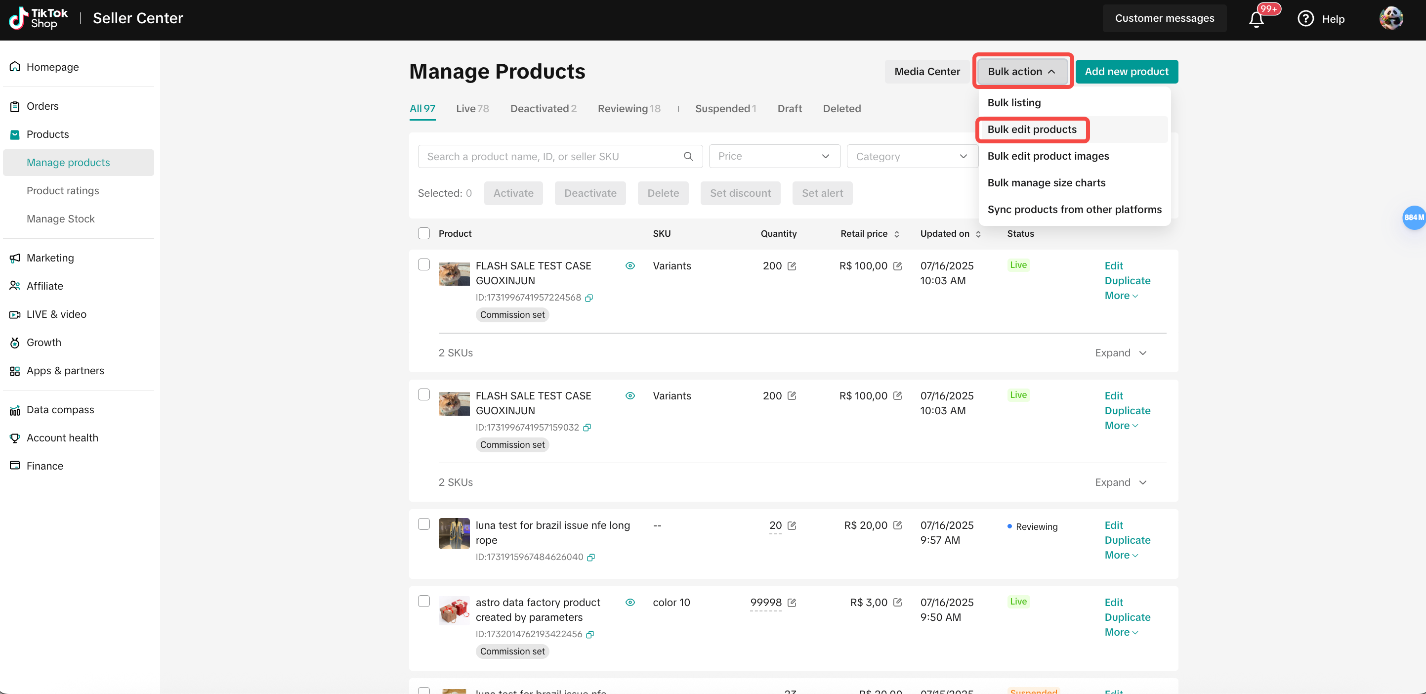Click the 884M floating bubble

click(1413, 217)
